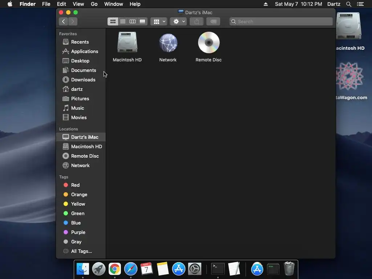Open Trash in Dock

(289, 268)
